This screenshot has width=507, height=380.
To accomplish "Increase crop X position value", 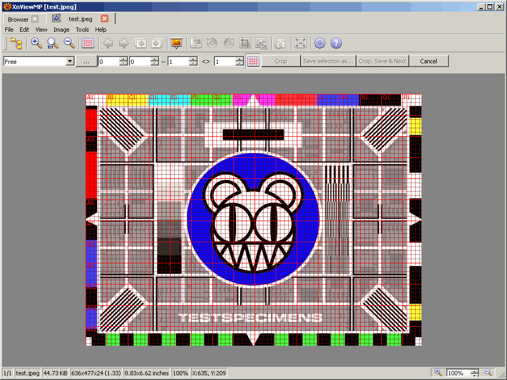I will click(x=124, y=59).
